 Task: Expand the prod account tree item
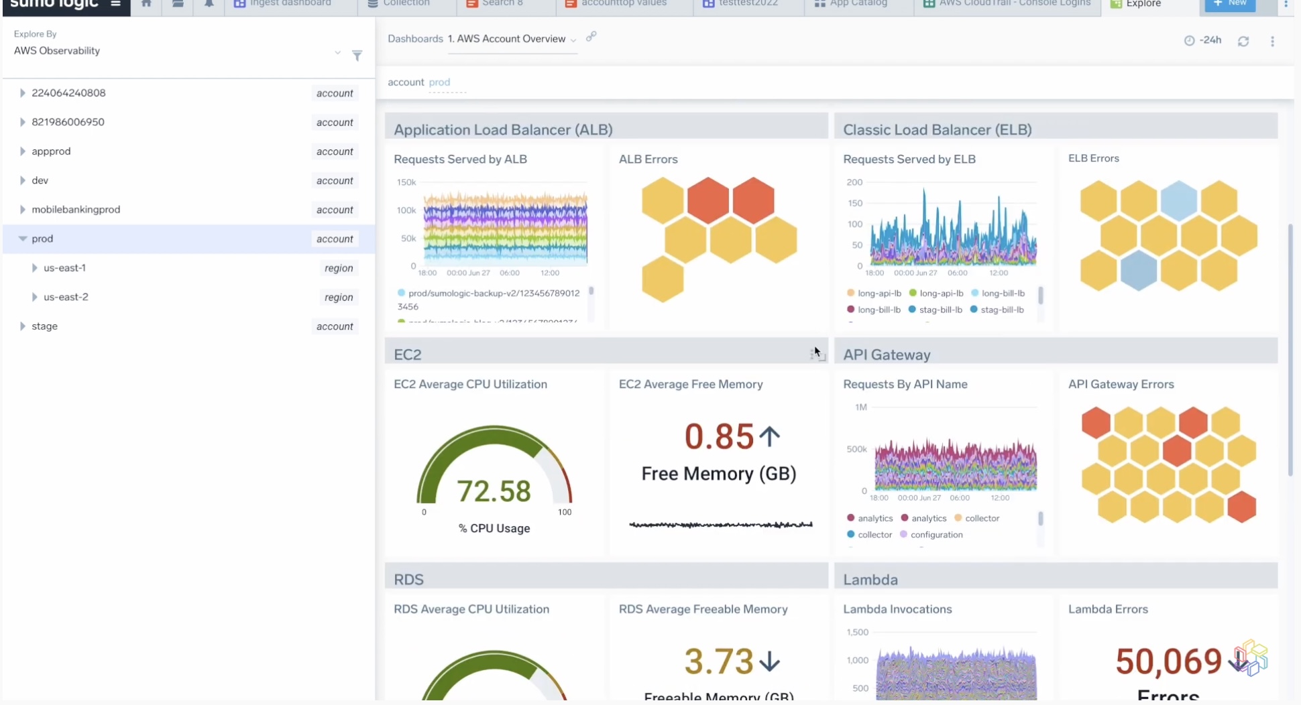click(x=24, y=239)
